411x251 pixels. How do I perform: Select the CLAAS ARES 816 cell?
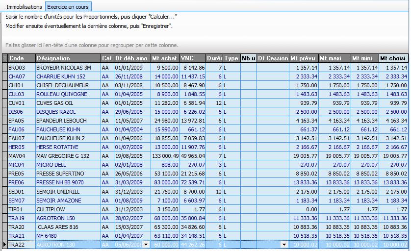pos(68,227)
